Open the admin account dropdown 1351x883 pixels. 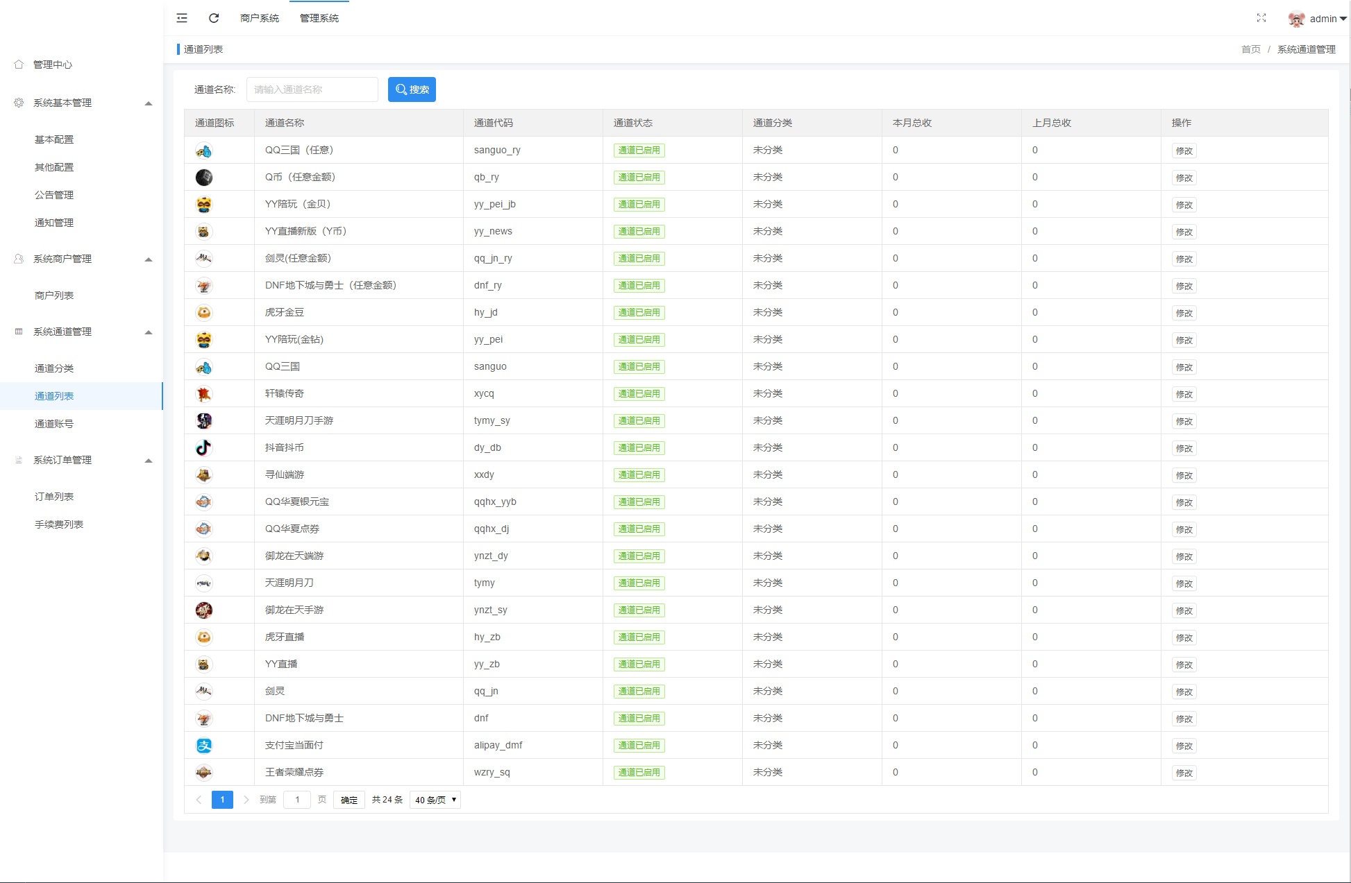tap(1327, 19)
